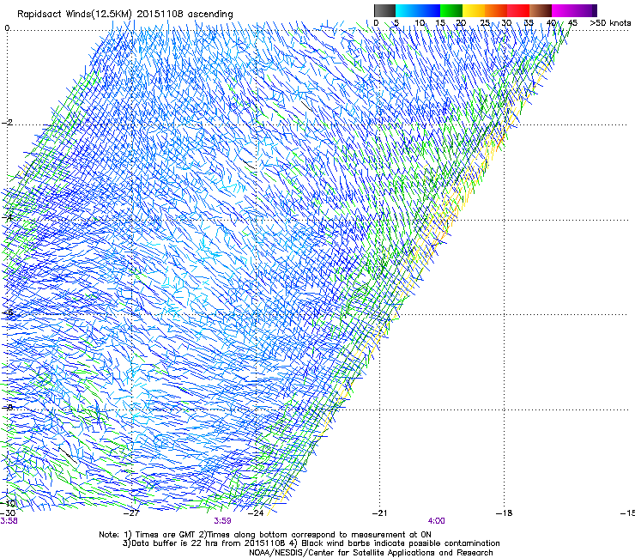
Task: Click the purple '4:00' time label
Action: coord(436,521)
